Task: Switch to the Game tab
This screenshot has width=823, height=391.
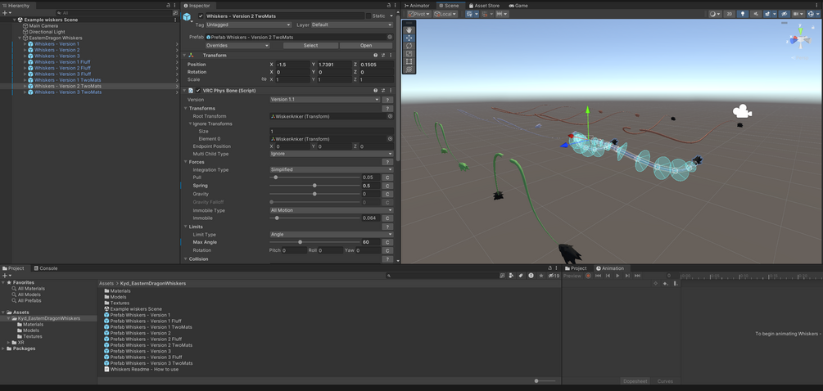Action: (518, 5)
